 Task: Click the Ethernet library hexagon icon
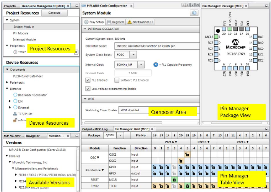point(15,107)
